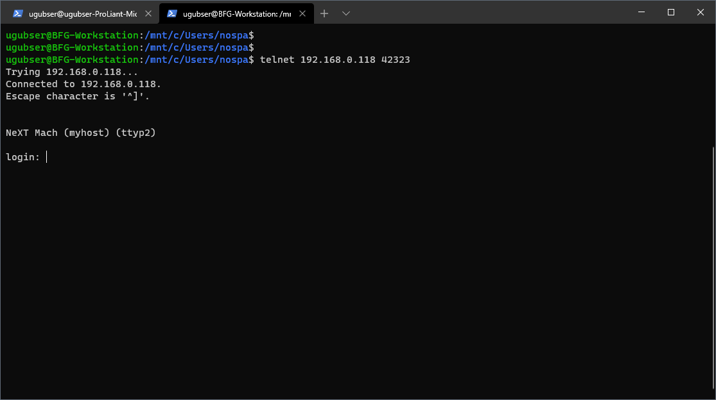Close the Windows Terminal window
Image resolution: width=716 pixels, height=400 pixels.
click(x=701, y=12)
